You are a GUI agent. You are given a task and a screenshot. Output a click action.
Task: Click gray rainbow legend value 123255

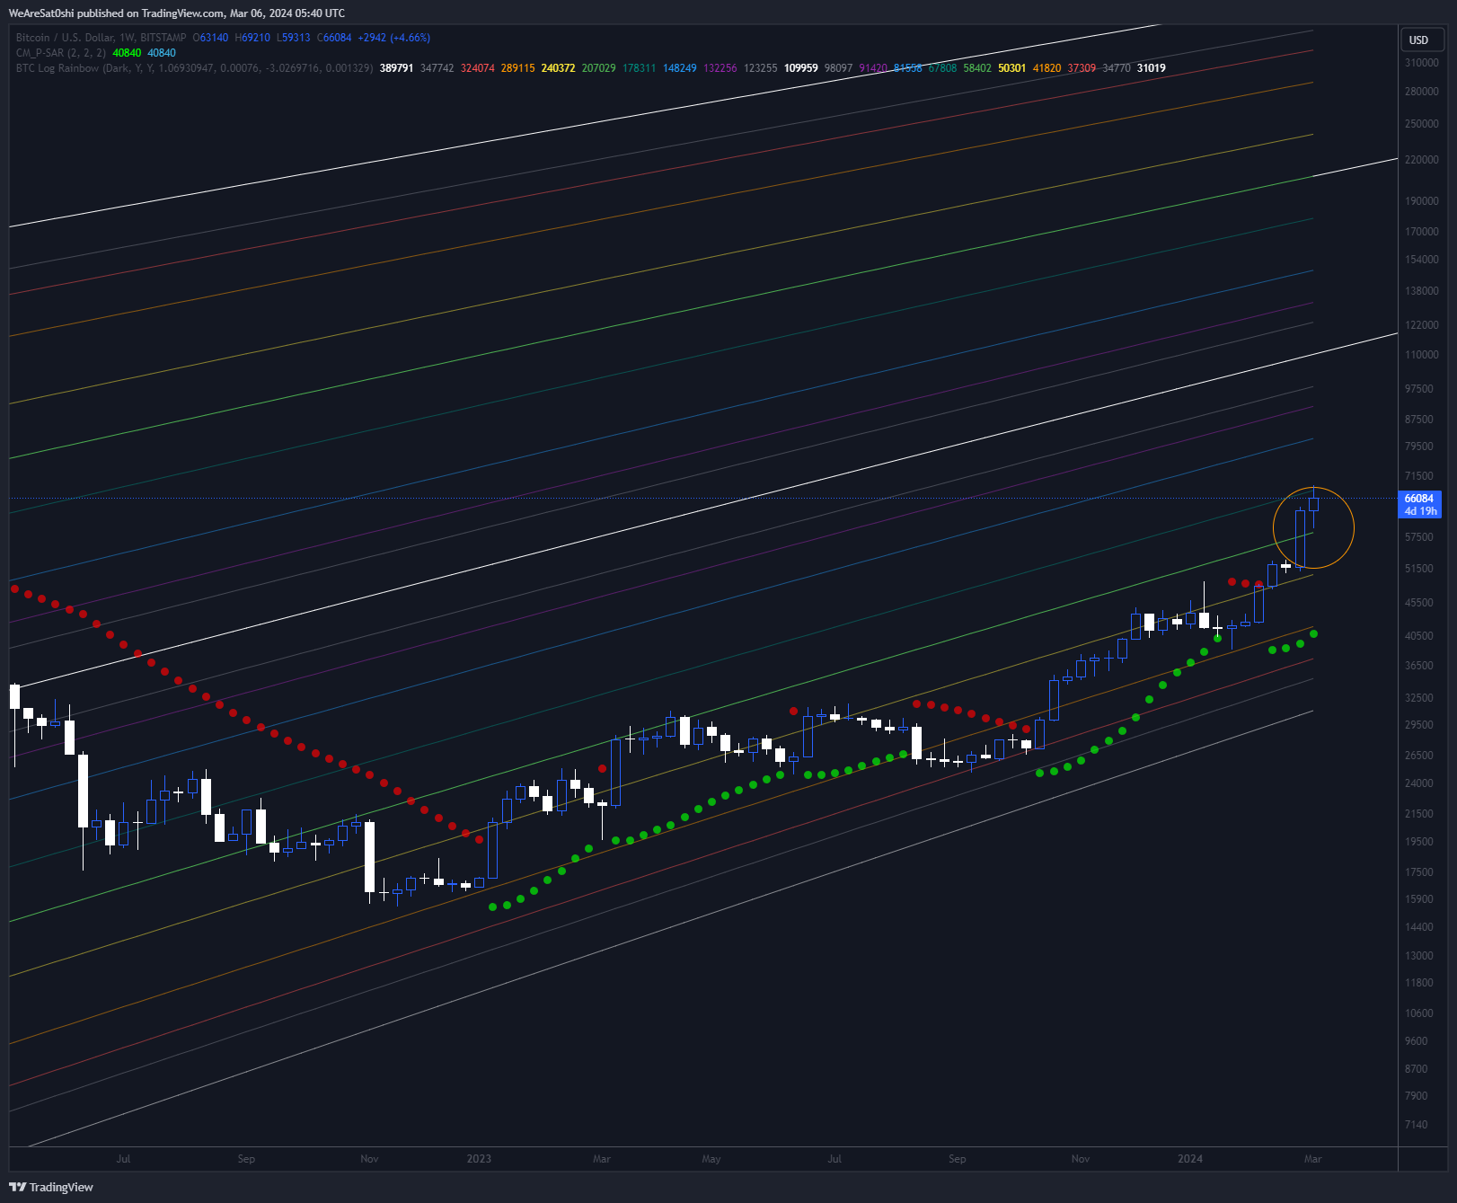pos(760,68)
